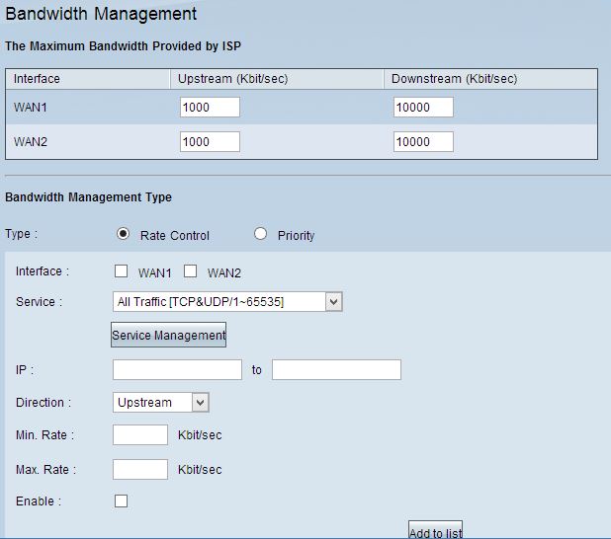Select the Rate Control radio button
This screenshot has width=611, height=539.
pyautogui.click(x=124, y=234)
